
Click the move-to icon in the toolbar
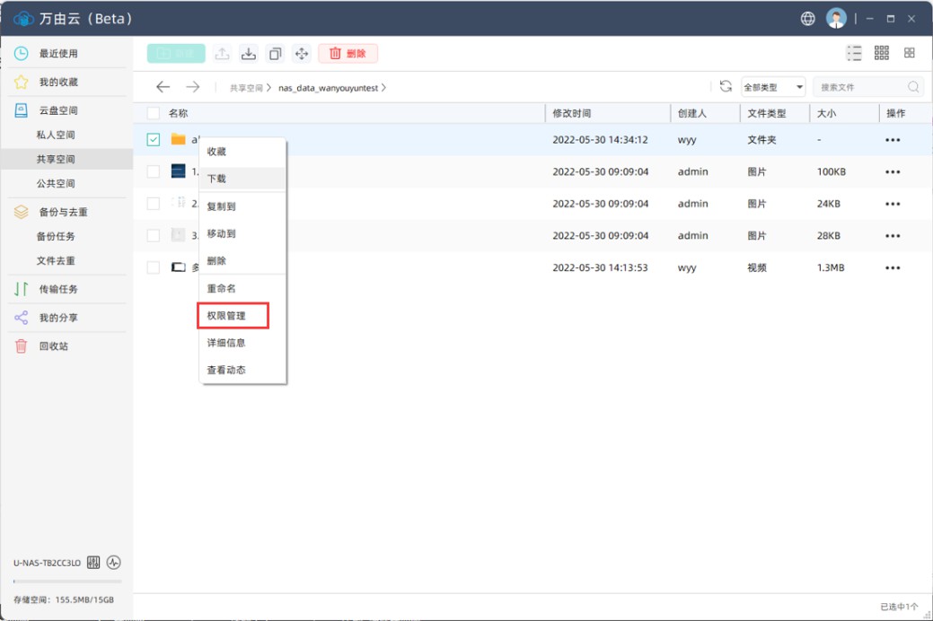(302, 54)
